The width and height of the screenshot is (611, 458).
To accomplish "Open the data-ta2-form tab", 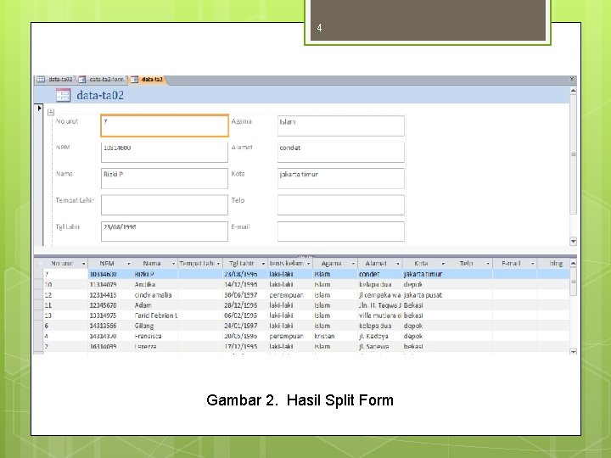I will tap(102, 80).
